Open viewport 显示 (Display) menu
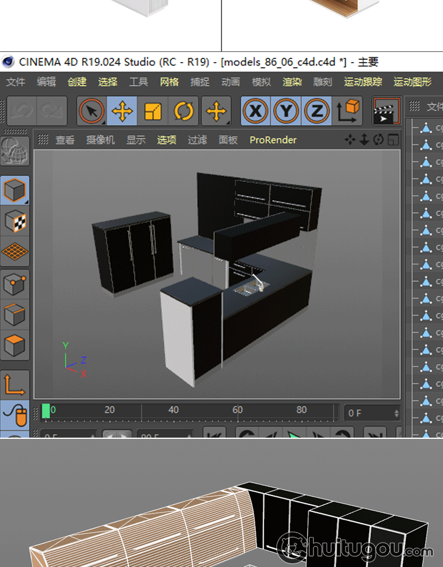Viewport: 443px width, 567px height. click(x=136, y=140)
